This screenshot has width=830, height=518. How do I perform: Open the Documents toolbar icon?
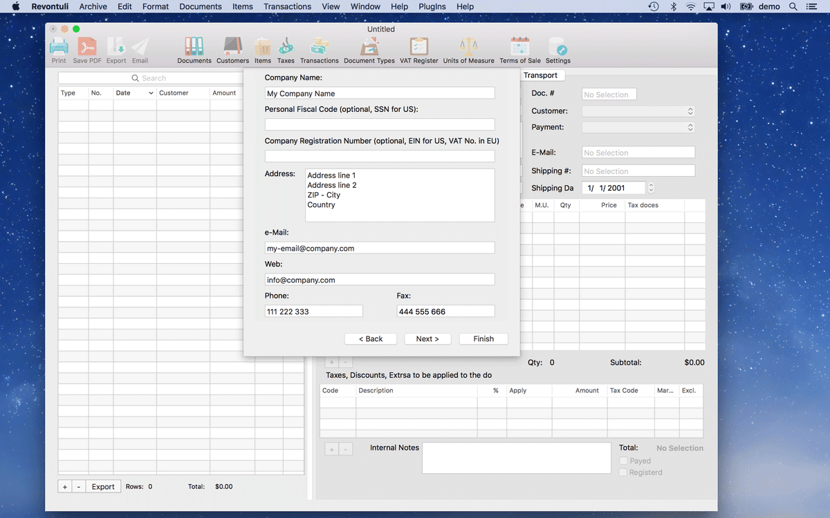coord(194,46)
